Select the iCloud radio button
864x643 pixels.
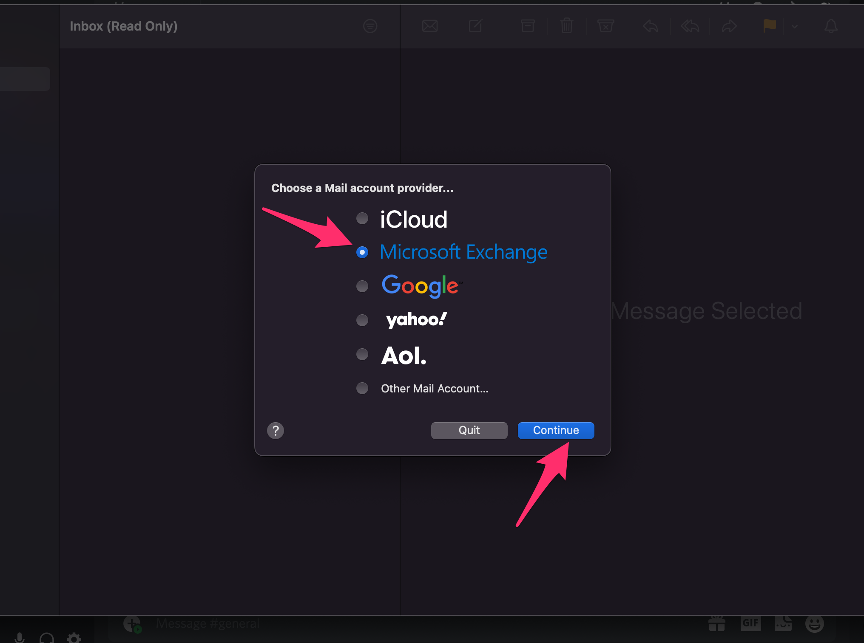362,218
